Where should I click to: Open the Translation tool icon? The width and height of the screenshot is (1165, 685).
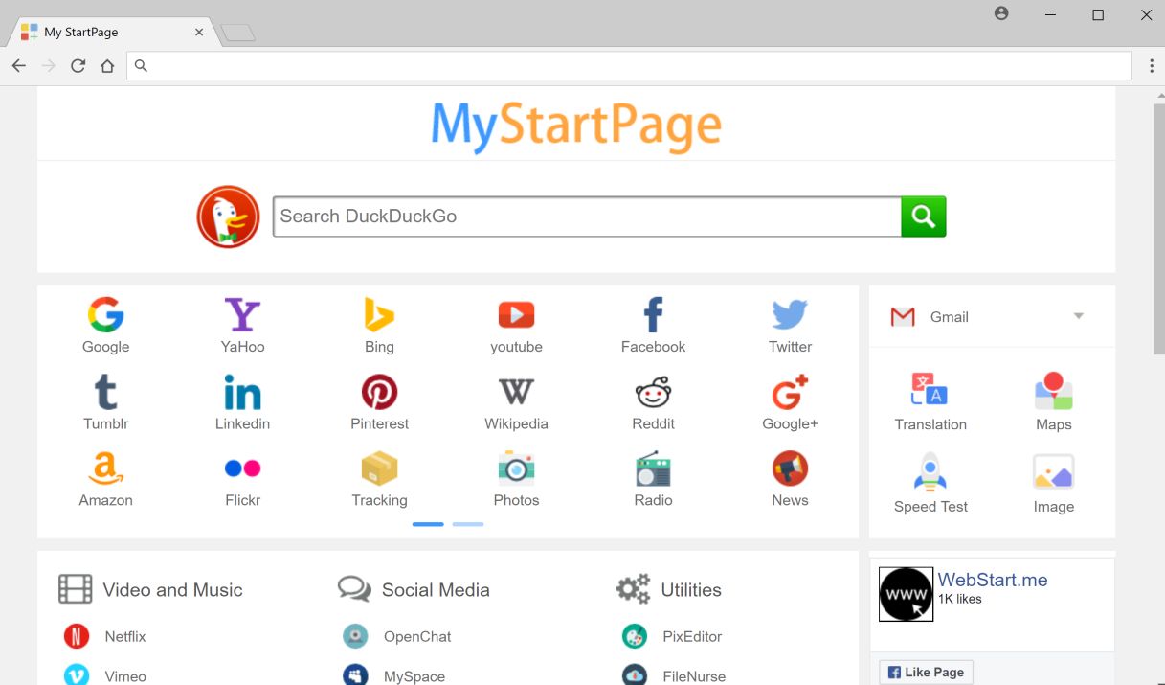click(x=930, y=391)
